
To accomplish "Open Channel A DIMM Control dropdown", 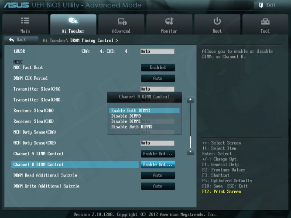I will click(158, 154).
